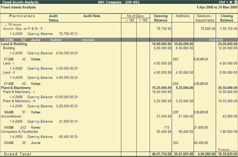238x157 pixels.
Task: Select Payment voucher 243 row
Action: pos(119,128)
